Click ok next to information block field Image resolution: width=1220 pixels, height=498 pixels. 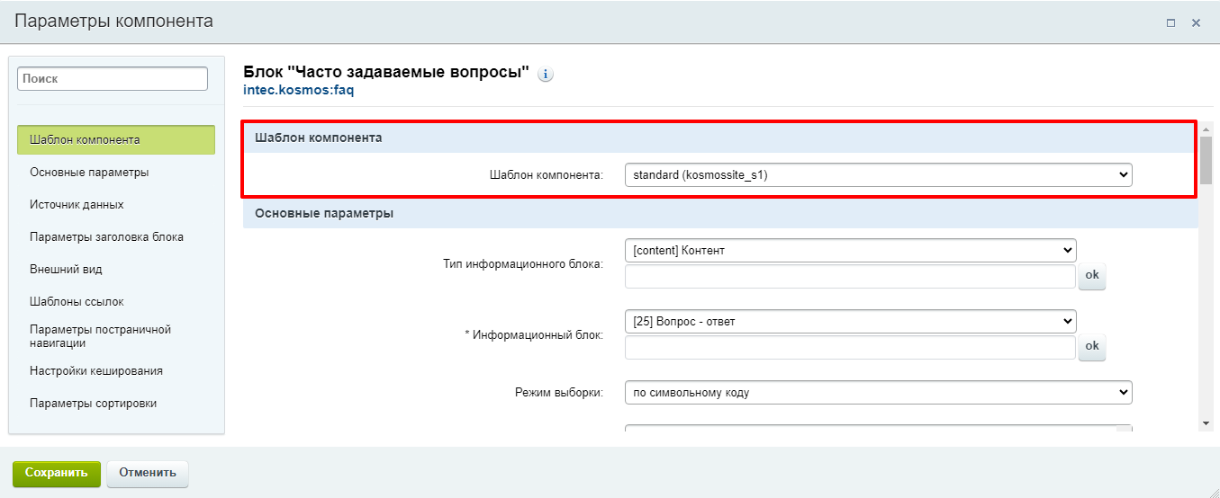pyautogui.click(x=1092, y=347)
